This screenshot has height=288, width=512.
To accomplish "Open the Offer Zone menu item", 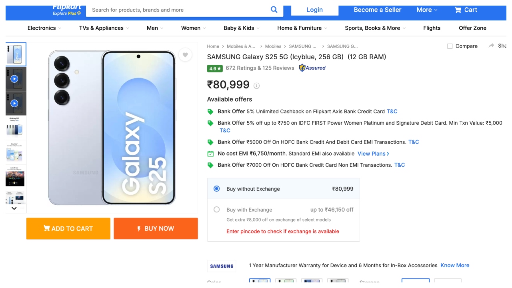I will [472, 28].
